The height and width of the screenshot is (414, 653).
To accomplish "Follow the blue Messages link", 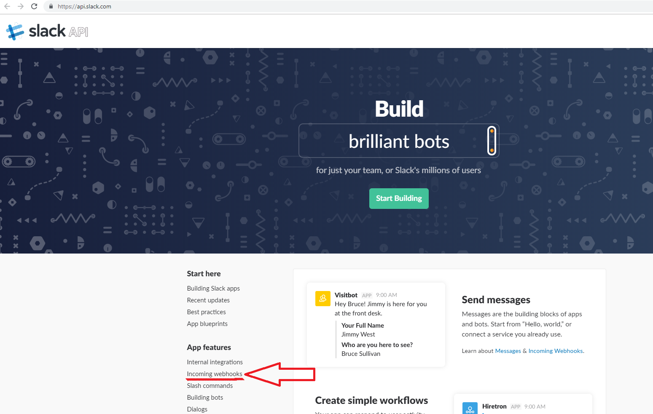I will click(x=508, y=351).
